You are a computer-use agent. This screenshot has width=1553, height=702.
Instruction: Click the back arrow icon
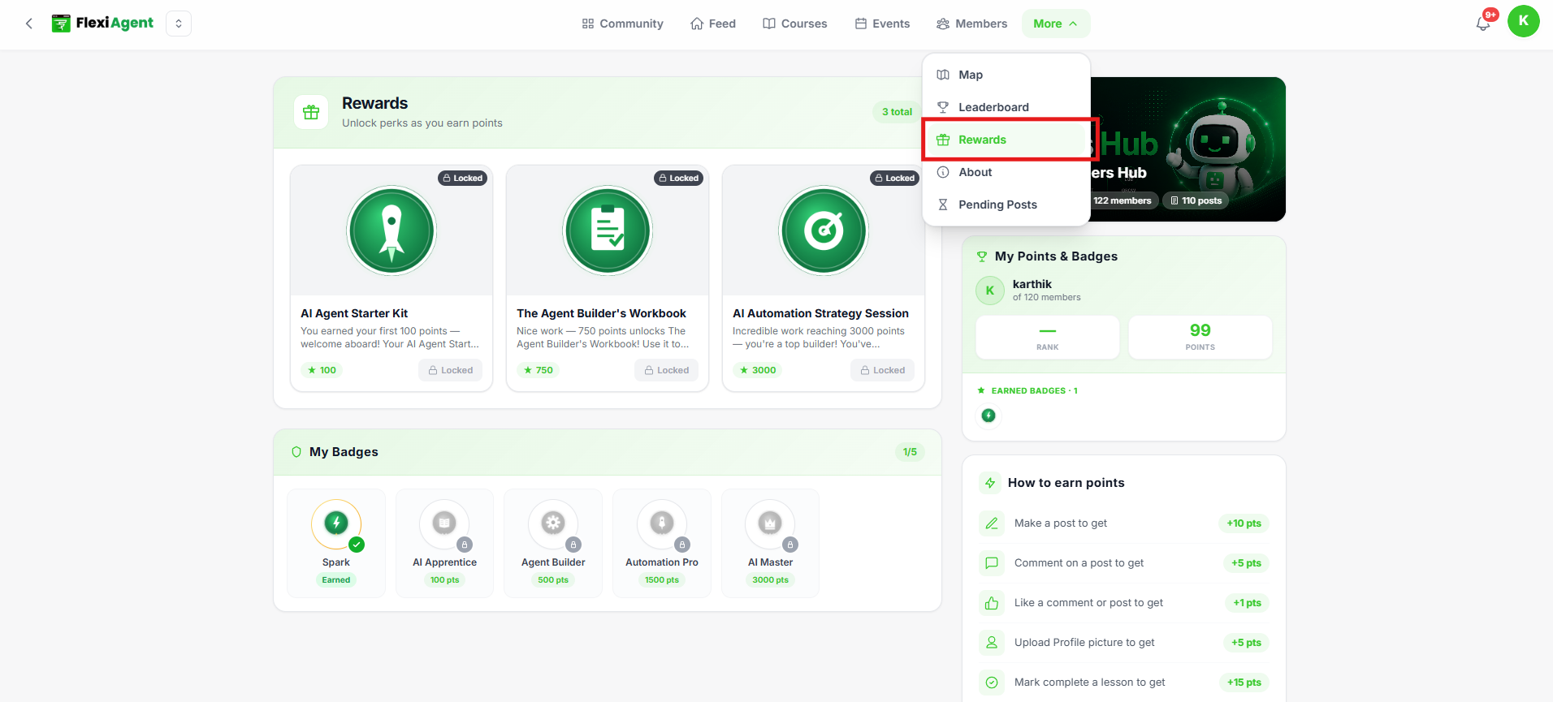click(29, 24)
